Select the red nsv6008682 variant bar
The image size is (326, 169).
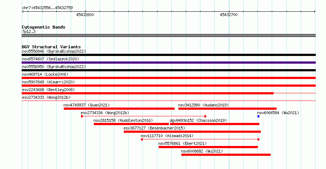click(226, 155)
